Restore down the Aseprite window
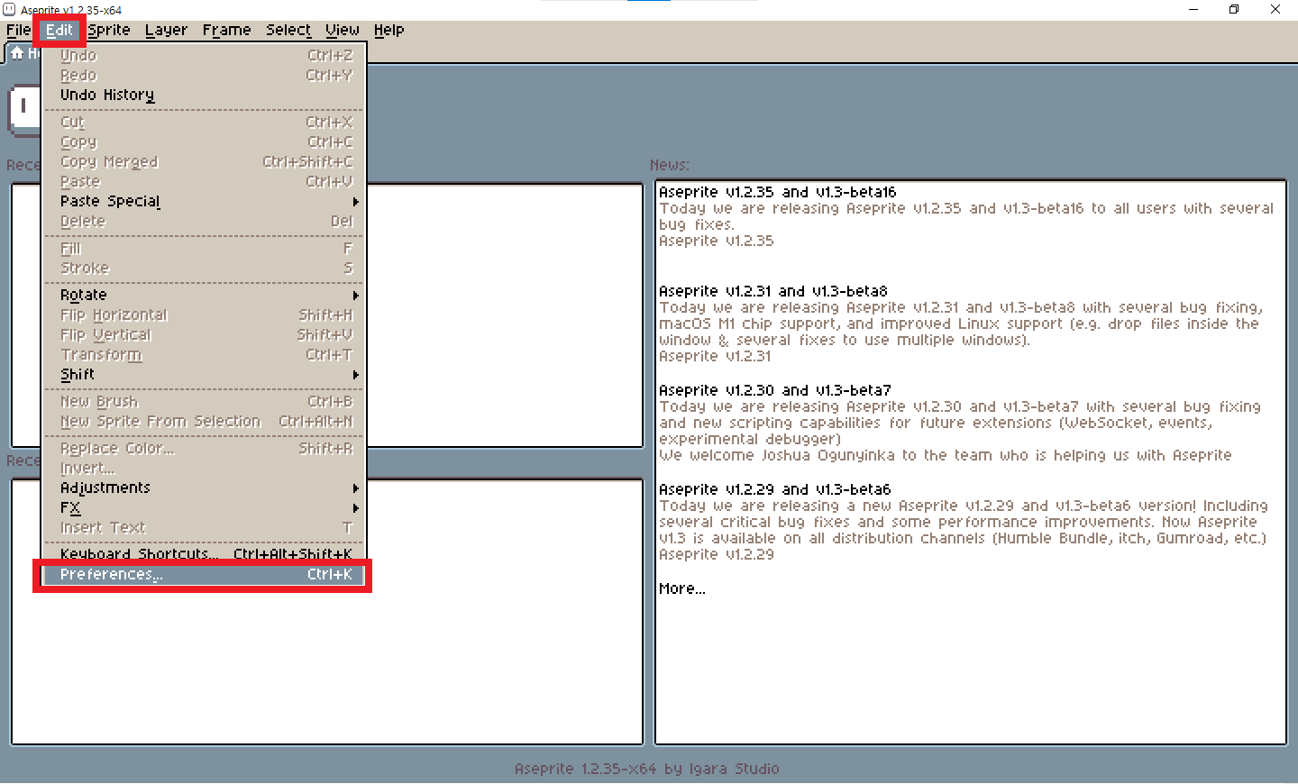The width and height of the screenshot is (1298, 784). pyautogui.click(x=1234, y=9)
